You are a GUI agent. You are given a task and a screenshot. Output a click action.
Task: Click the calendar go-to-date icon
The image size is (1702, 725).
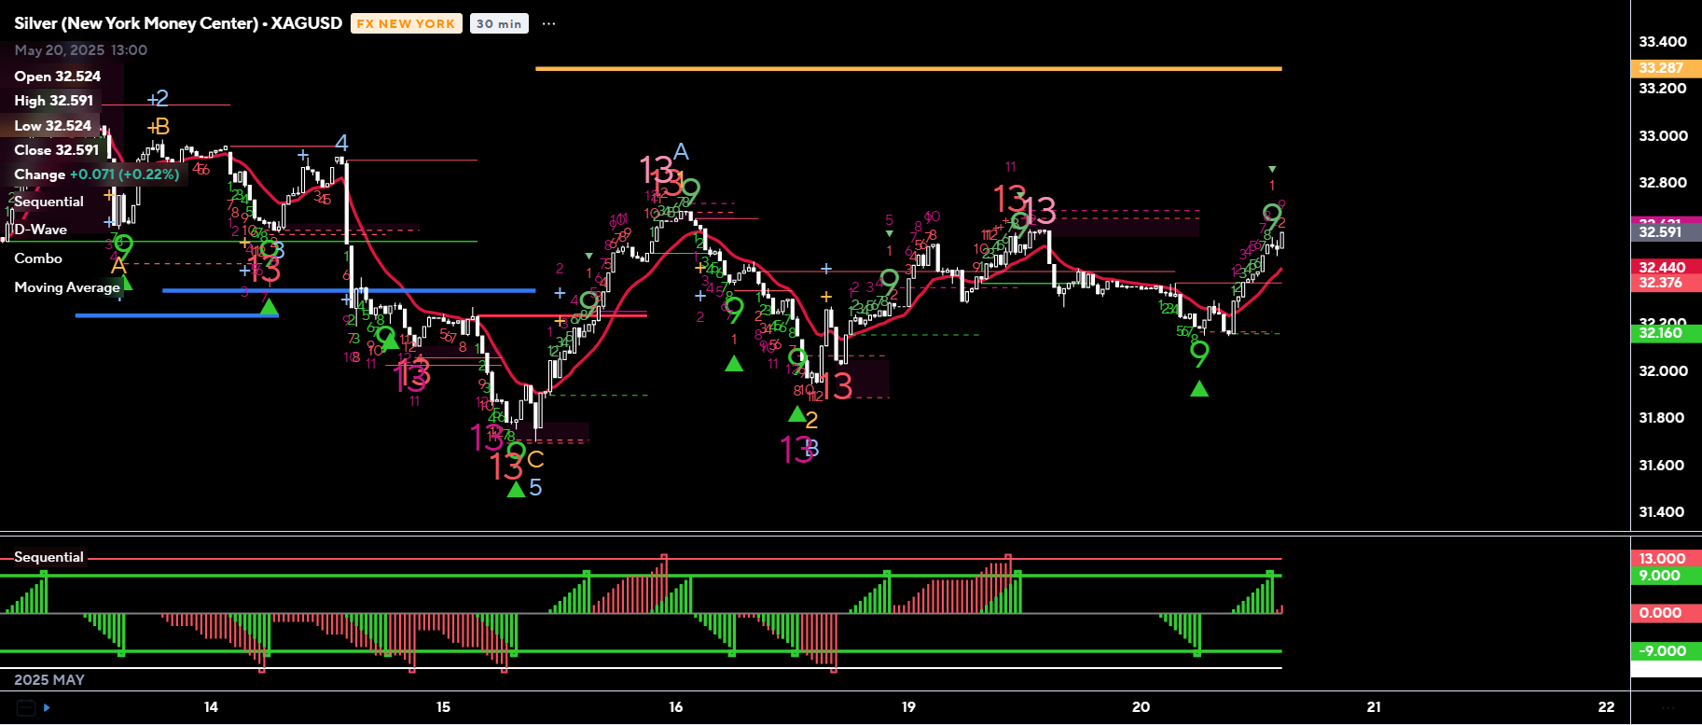(x=25, y=707)
